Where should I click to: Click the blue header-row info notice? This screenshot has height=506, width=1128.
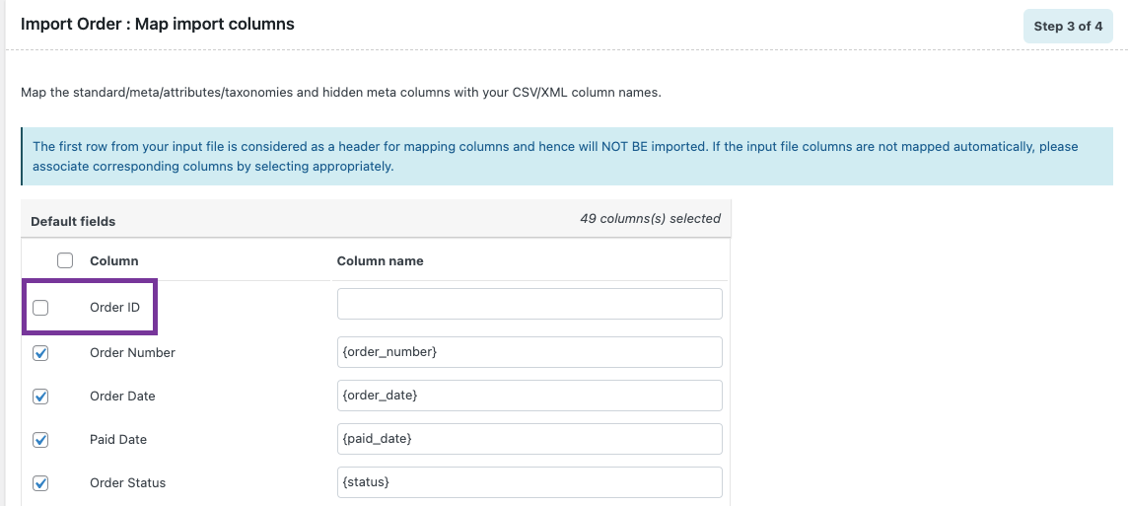[566, 156]
